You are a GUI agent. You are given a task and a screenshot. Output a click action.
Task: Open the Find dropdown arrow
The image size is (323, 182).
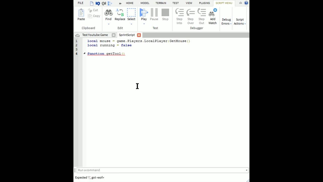coord(109,24)
